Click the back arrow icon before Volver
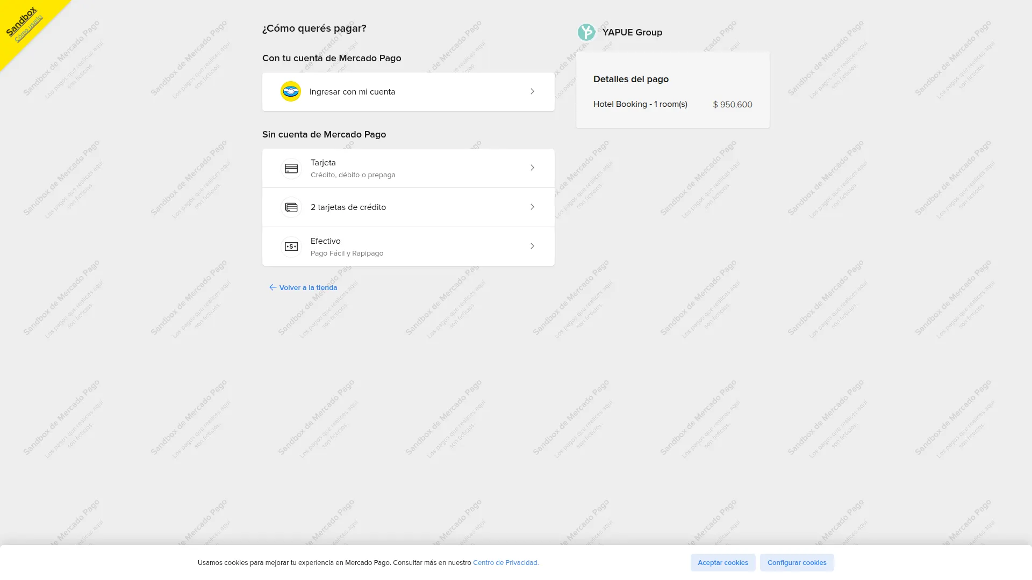The width and height of the screenshot is (1032, 580). (x=273, y=287)
